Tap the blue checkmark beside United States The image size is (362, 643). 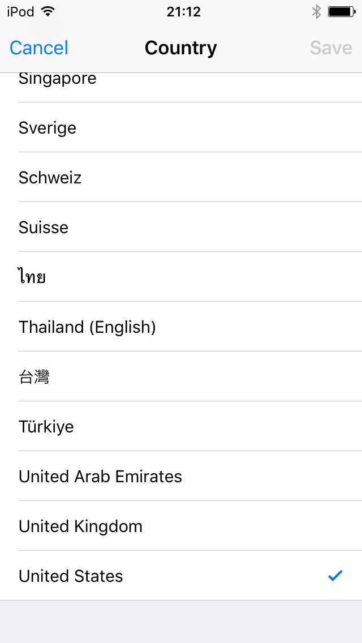tap(335, 576)
